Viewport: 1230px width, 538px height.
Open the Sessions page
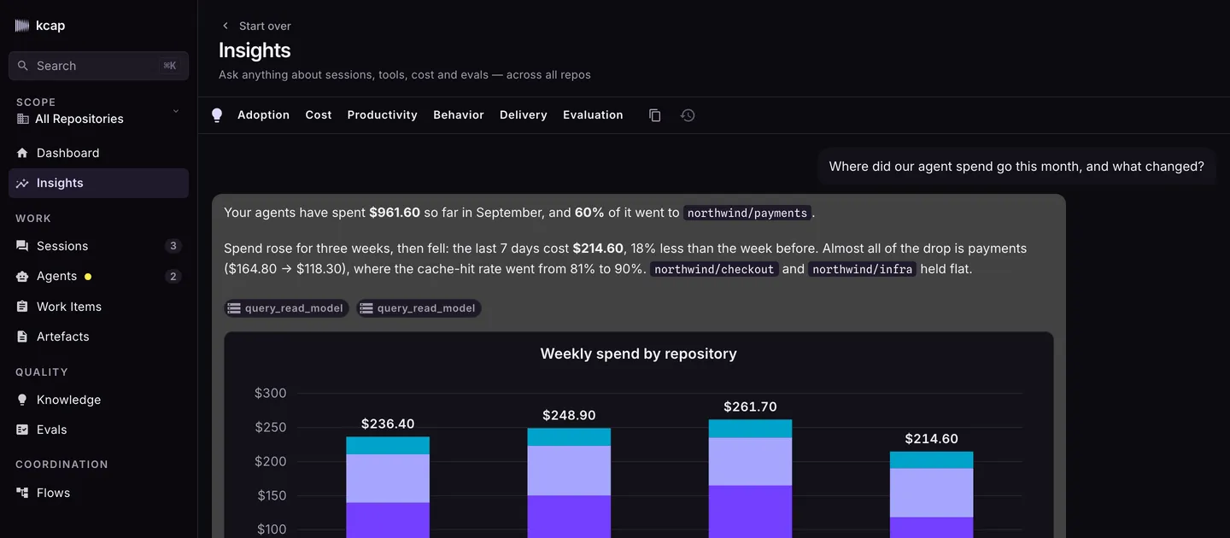(x=98, y=246)
